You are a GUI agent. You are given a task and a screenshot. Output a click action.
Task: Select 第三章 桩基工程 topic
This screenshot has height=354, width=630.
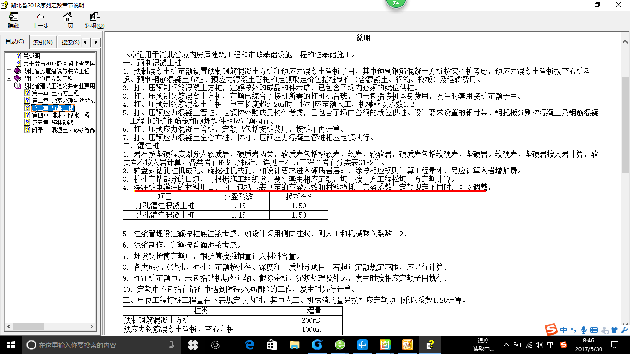[x=53, y=108]
